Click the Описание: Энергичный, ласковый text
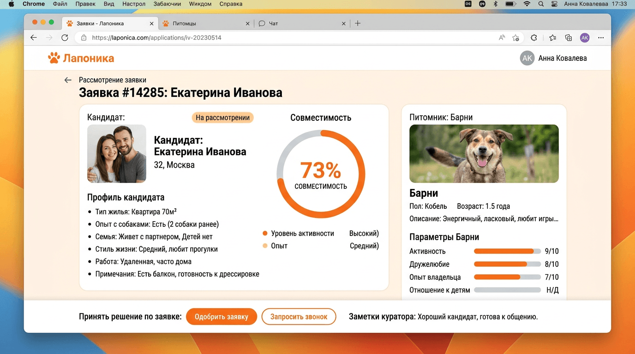The height and width of the screenshot is (354, 635). point(484,218)
